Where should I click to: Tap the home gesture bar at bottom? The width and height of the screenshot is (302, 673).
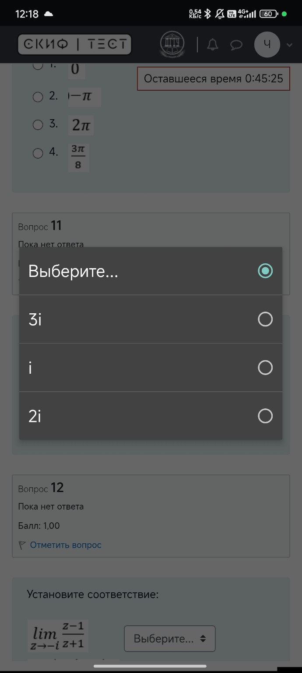click(151, 666)
